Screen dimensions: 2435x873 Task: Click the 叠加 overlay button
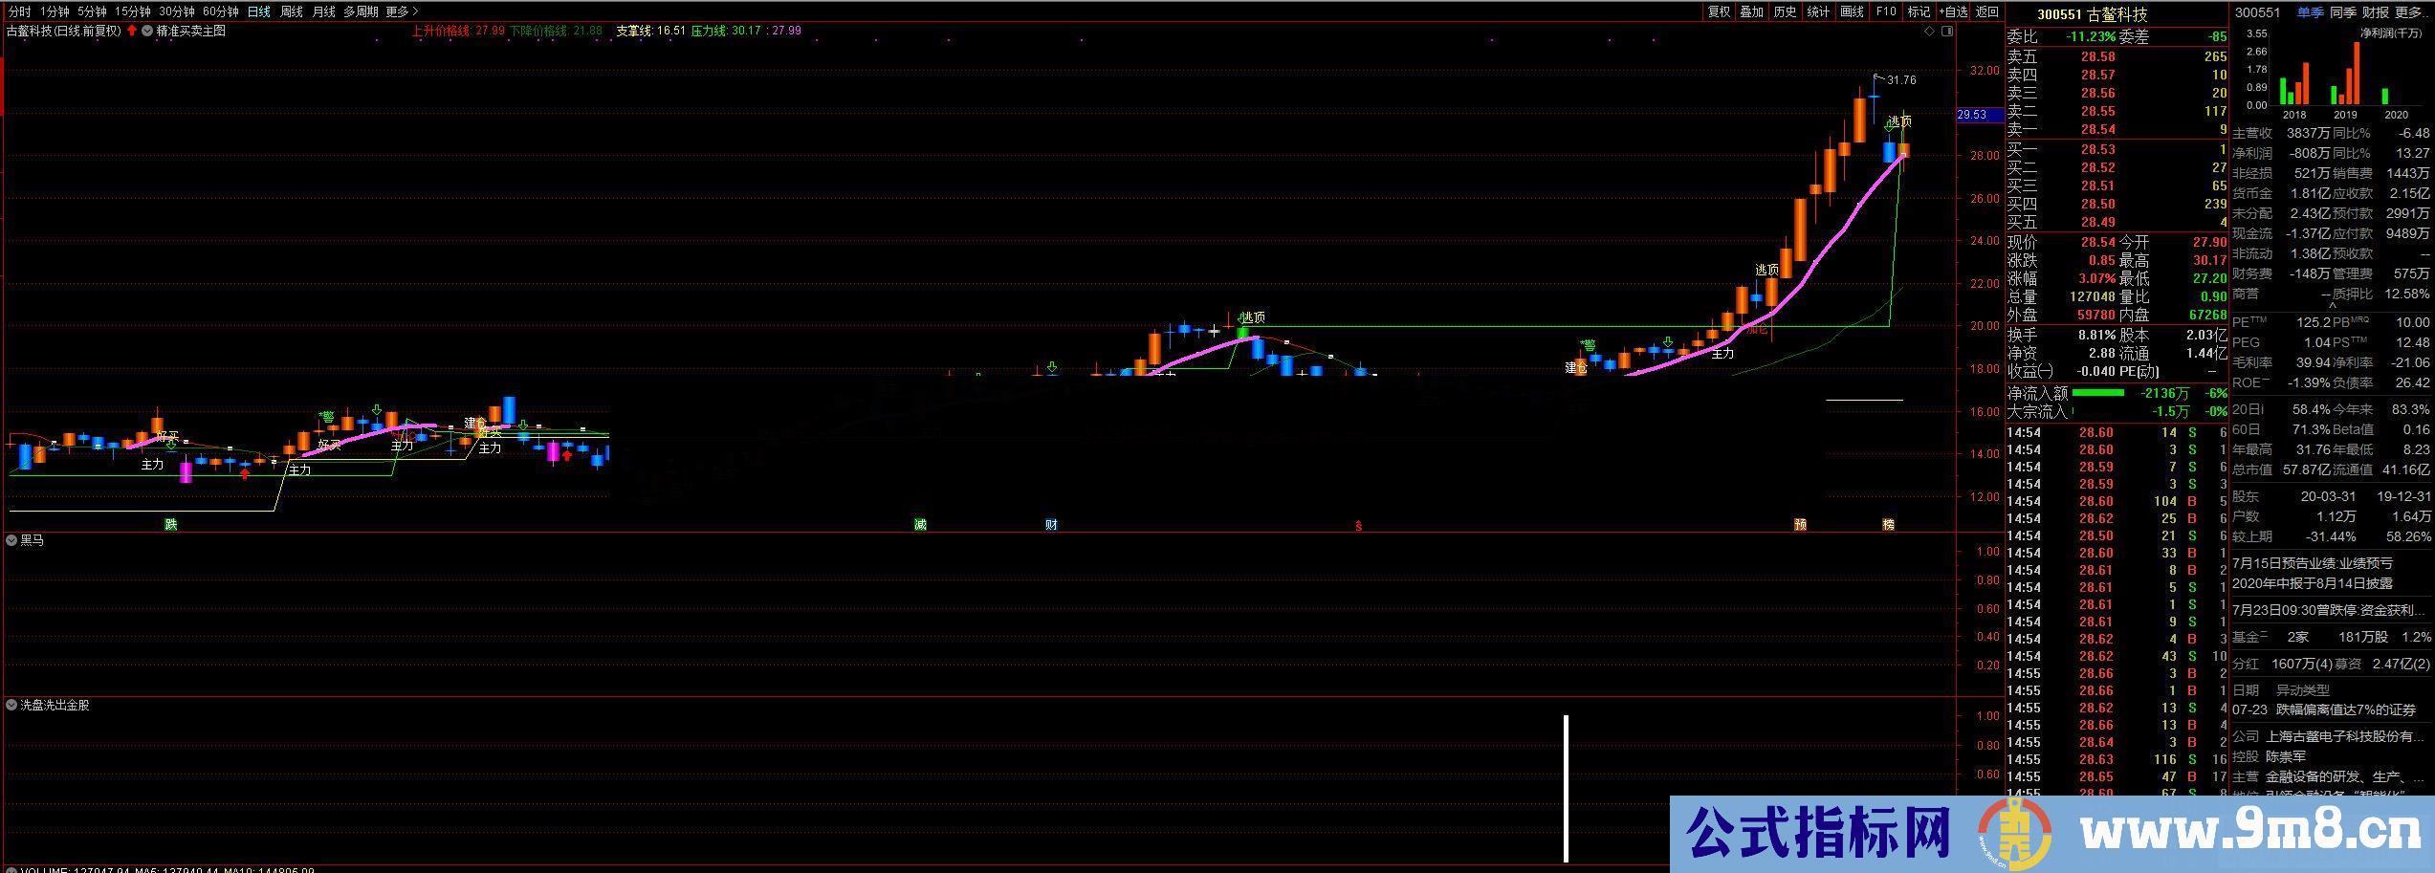(1751, 11)
